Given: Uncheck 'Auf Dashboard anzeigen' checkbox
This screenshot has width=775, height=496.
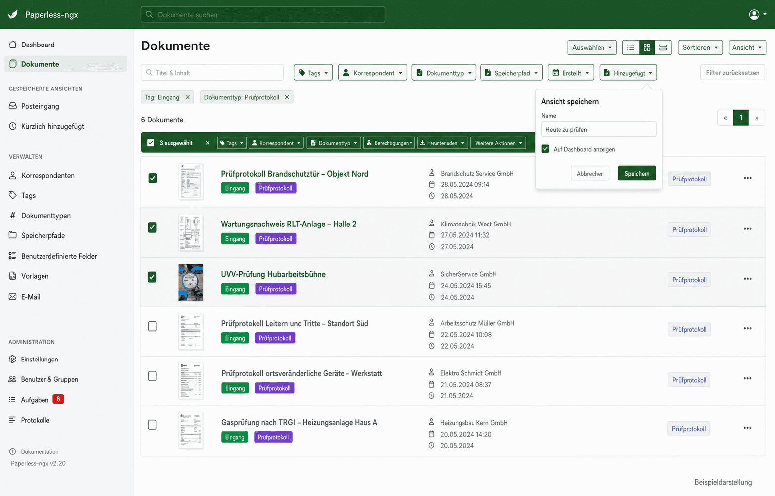Looking at the screenshot, I should [x=545, y=149].
